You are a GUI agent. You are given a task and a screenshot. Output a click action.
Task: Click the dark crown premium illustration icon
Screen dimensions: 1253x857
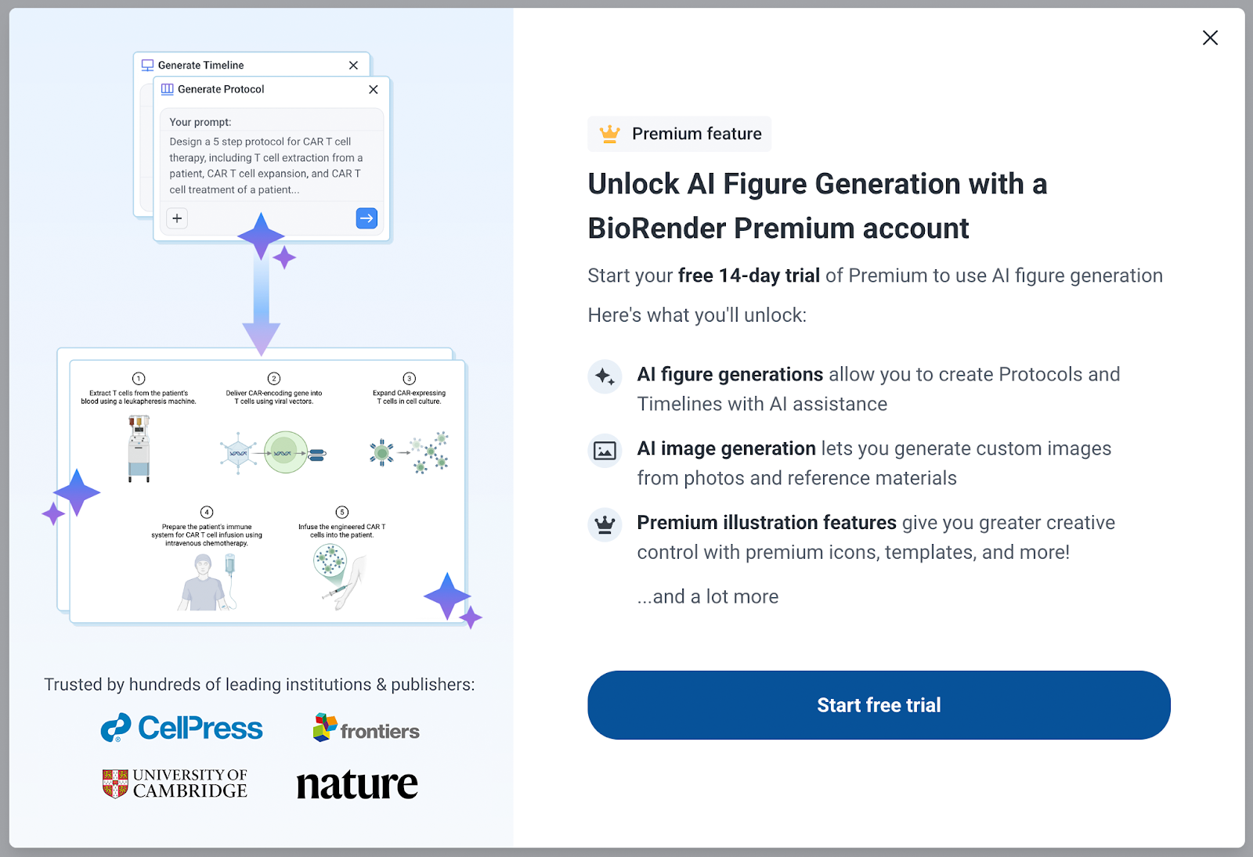605,524
